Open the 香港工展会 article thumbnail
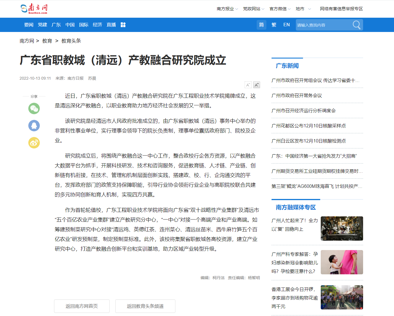 click(x=342, y=297)
